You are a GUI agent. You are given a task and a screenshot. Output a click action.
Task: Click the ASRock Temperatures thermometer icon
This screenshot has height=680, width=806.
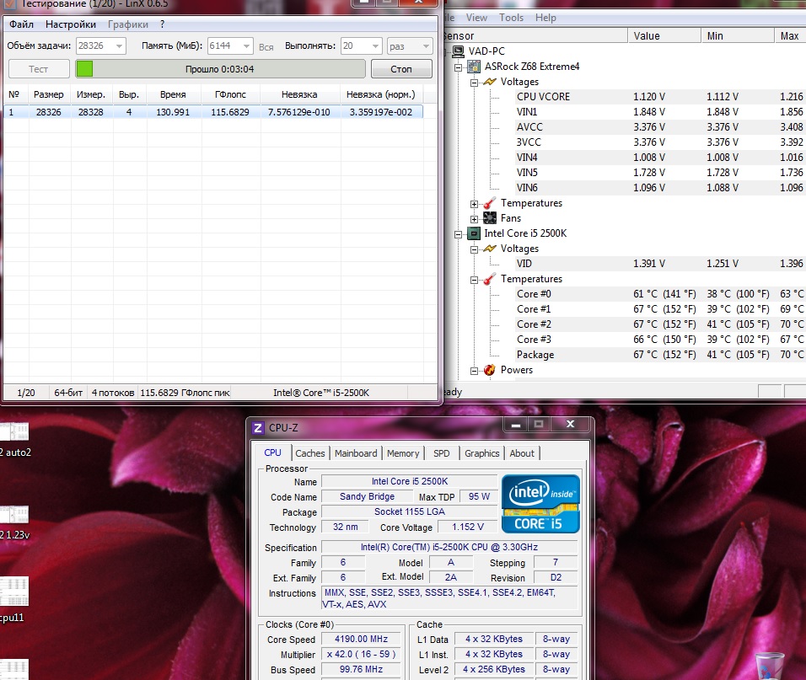click(490, 203)
